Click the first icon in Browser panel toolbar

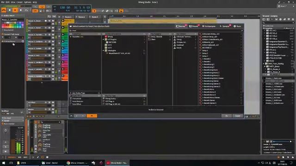[x=264, y=19]
